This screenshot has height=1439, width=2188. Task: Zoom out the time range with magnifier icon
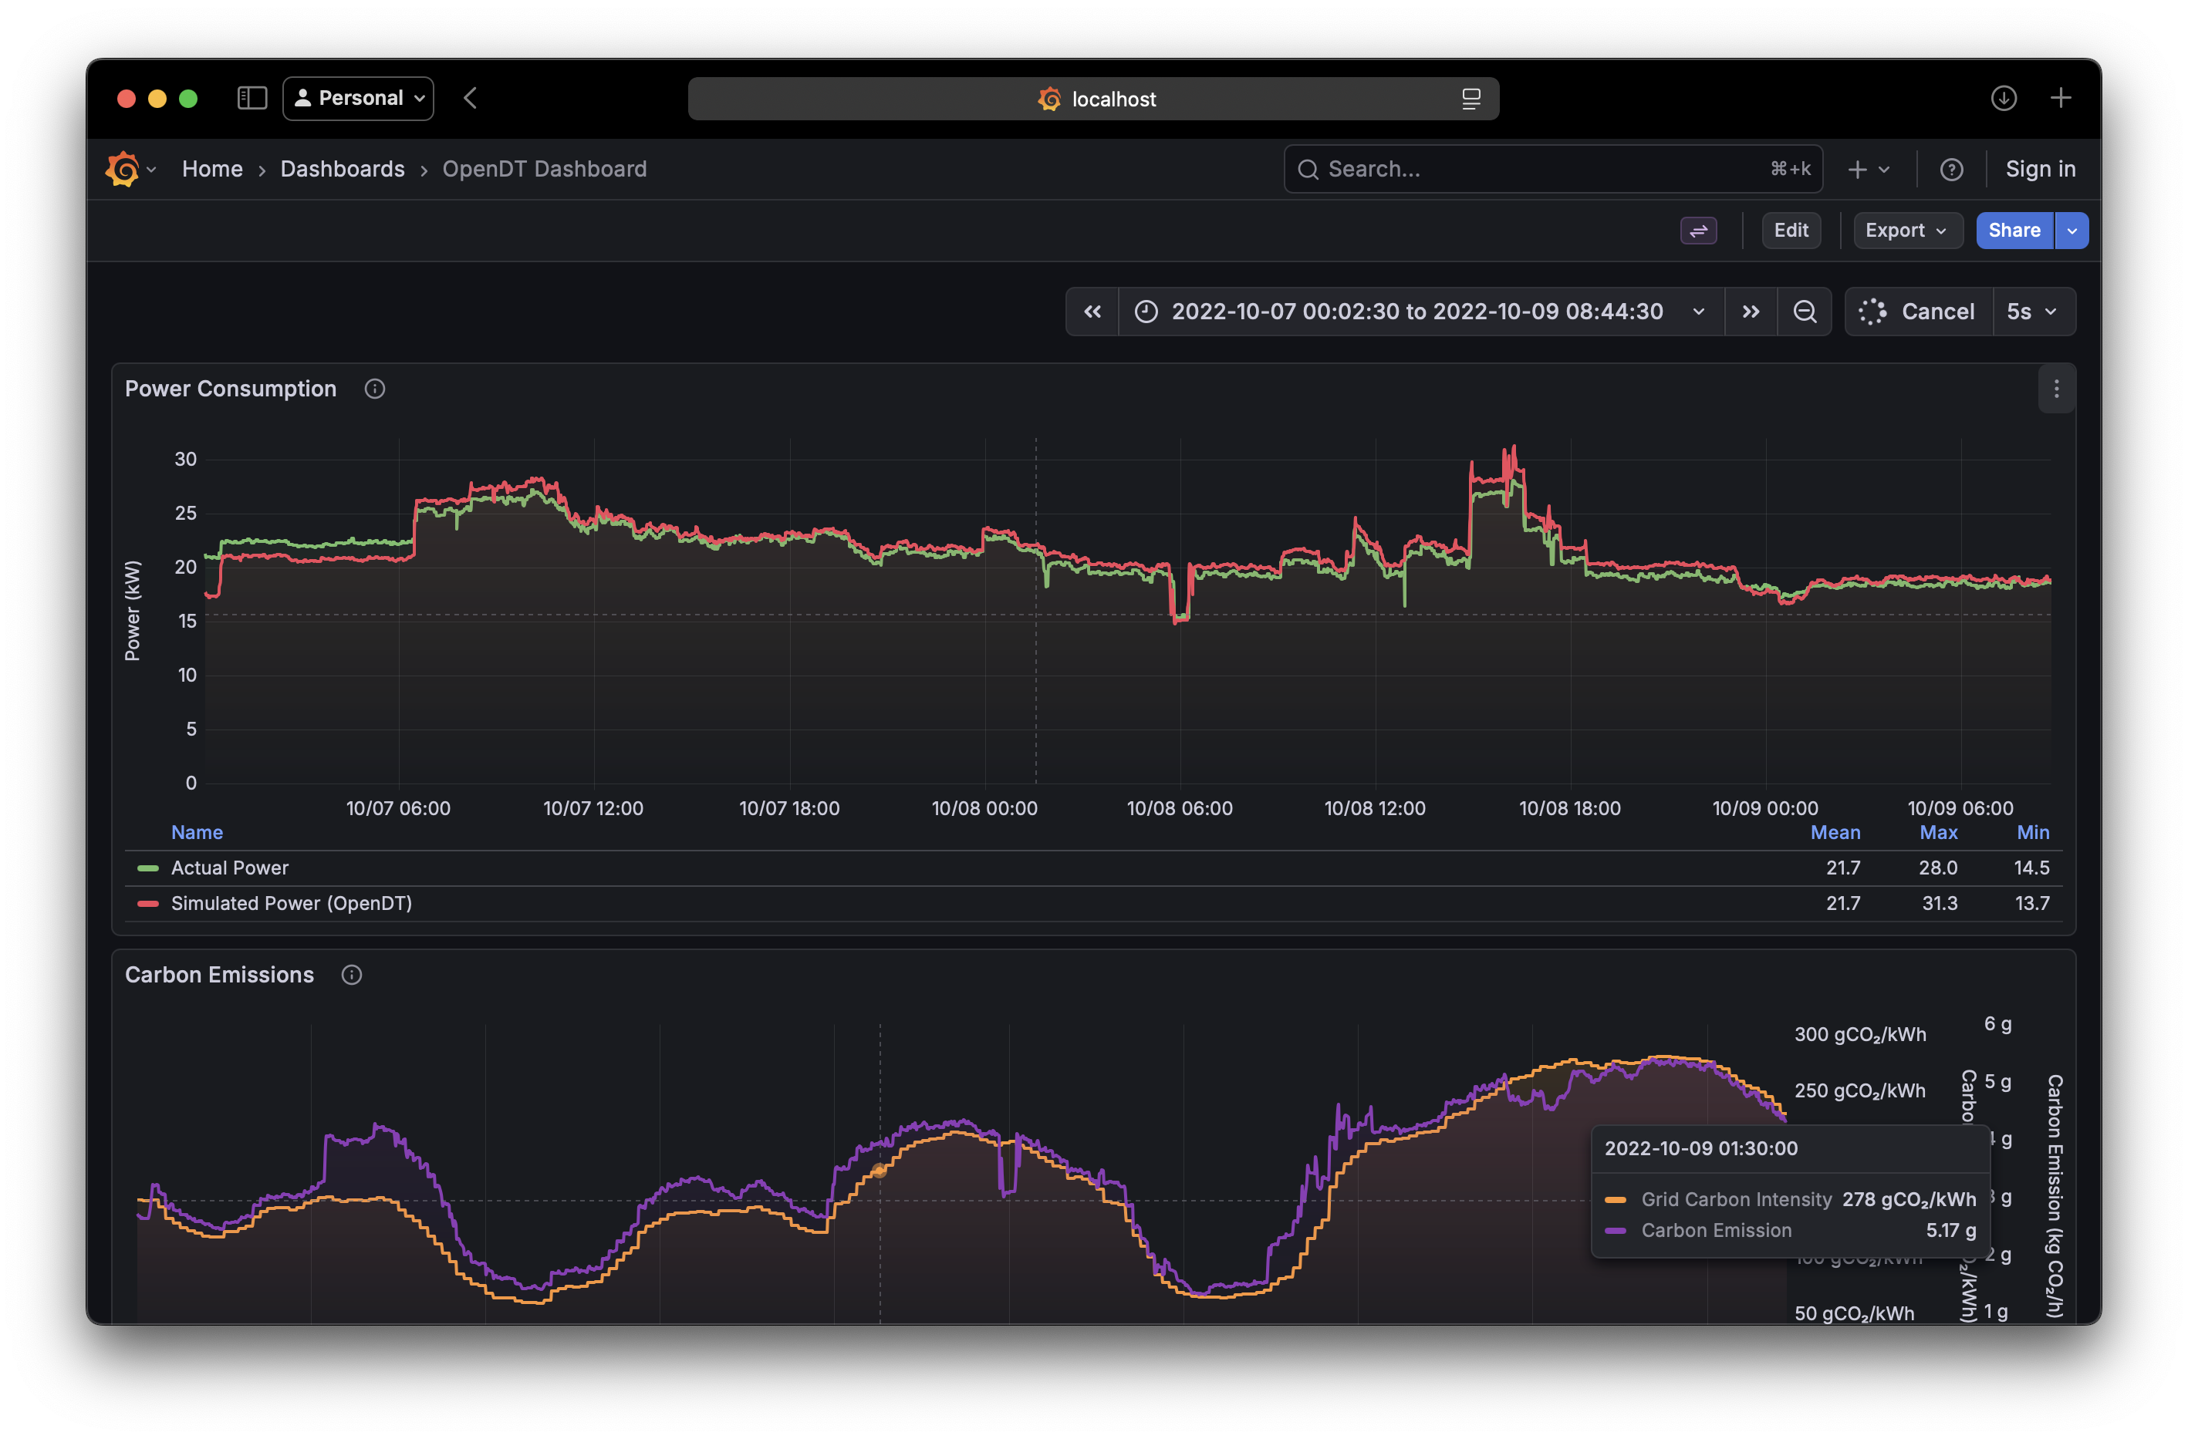coord(1805,312)
